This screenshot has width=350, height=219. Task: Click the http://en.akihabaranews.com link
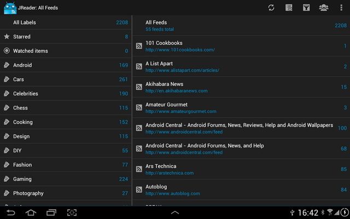point(177,91)
